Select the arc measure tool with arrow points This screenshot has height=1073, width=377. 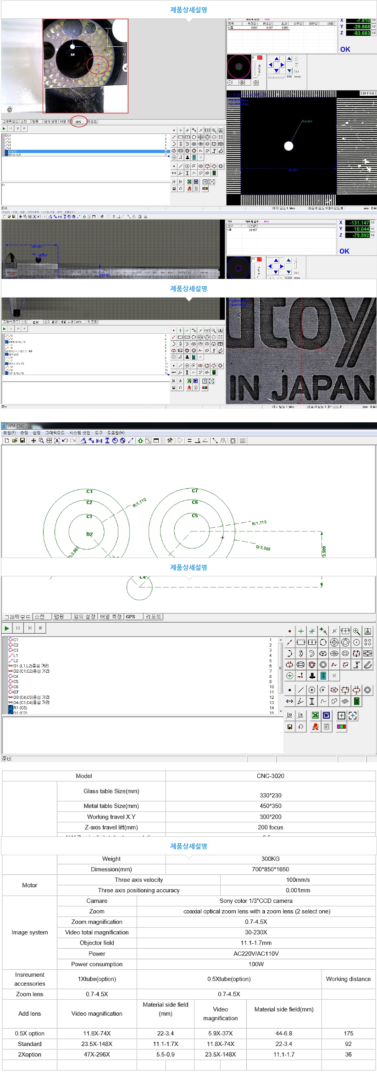[x=289, y=653]
